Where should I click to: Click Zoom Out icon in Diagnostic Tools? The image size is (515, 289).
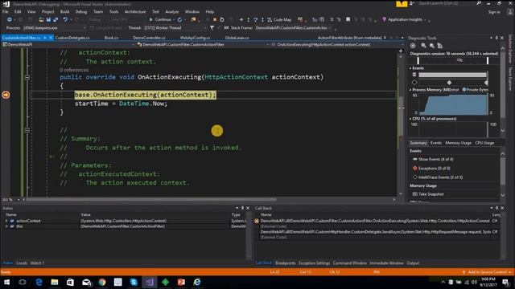pyautogui.click(x=432, y=46)
